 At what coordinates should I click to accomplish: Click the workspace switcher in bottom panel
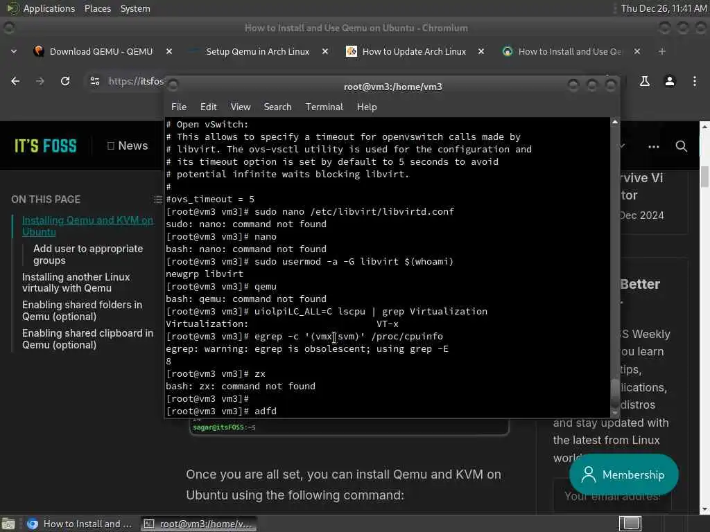pos(630,524)
